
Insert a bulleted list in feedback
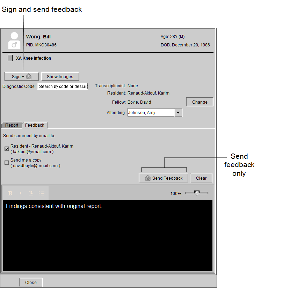(41, 193)
